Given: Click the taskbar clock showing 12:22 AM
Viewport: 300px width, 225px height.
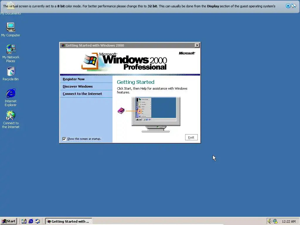Looking at the screenshot, I should 289,221.
